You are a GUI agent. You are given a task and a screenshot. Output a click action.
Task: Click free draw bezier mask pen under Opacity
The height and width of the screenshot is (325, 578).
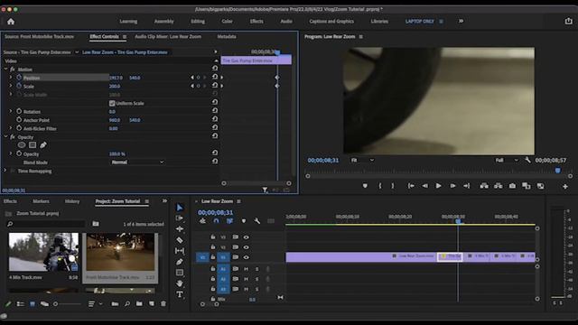[x=43, y=145]
